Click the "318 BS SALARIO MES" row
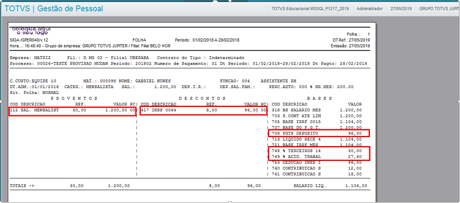Image resolution: width=460 pixels, height=203 pixels. coord(317,110)
